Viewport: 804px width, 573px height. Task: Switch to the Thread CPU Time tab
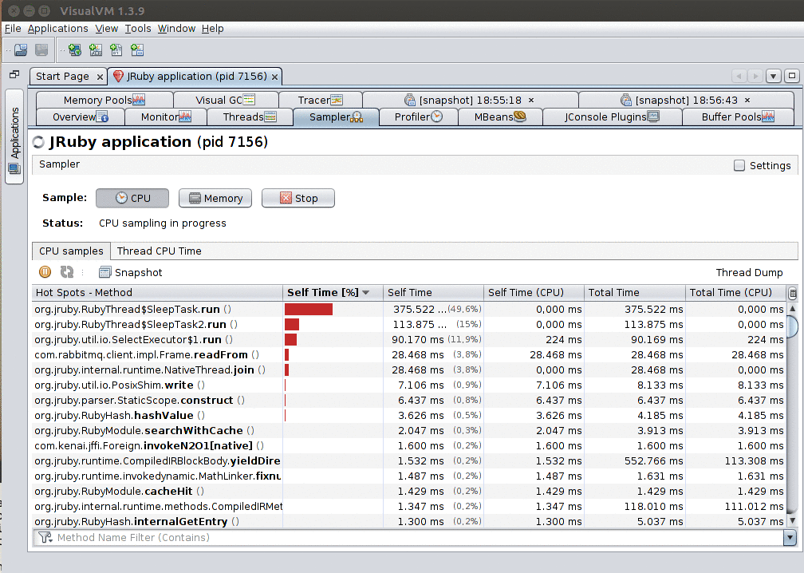159,251
